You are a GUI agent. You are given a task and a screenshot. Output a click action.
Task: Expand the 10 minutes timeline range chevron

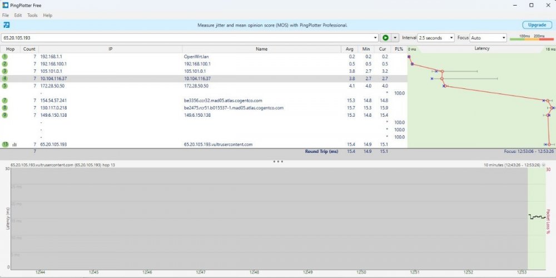(x=544, y=165)
